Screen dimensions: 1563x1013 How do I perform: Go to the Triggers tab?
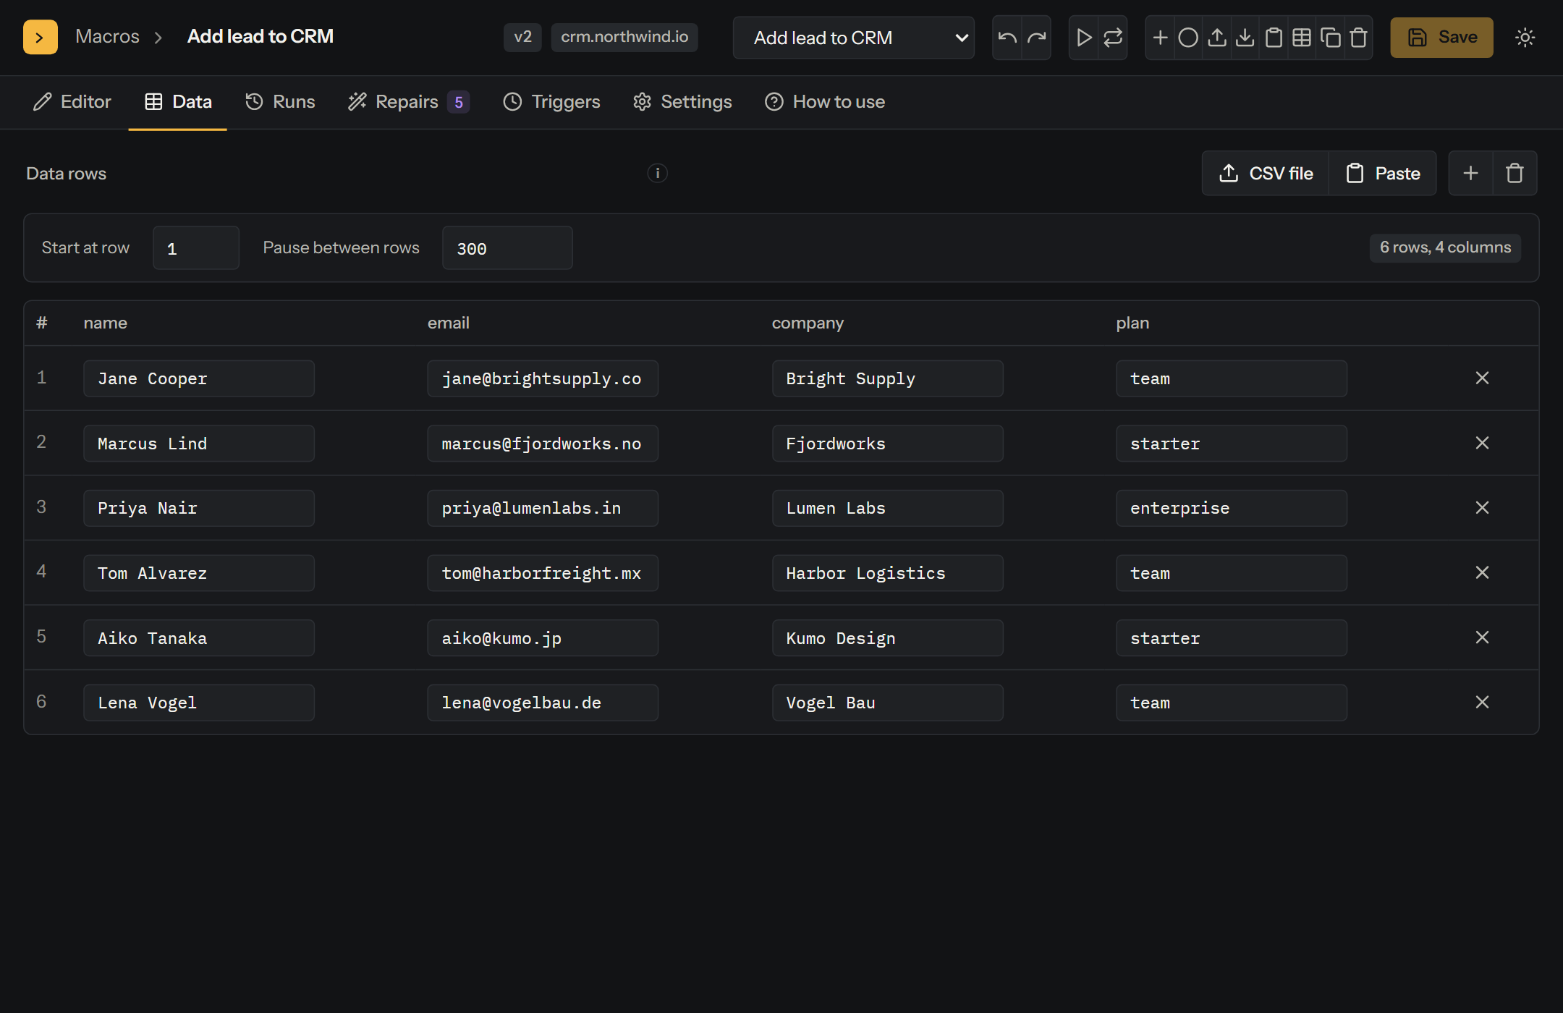(x=552, y=102)
